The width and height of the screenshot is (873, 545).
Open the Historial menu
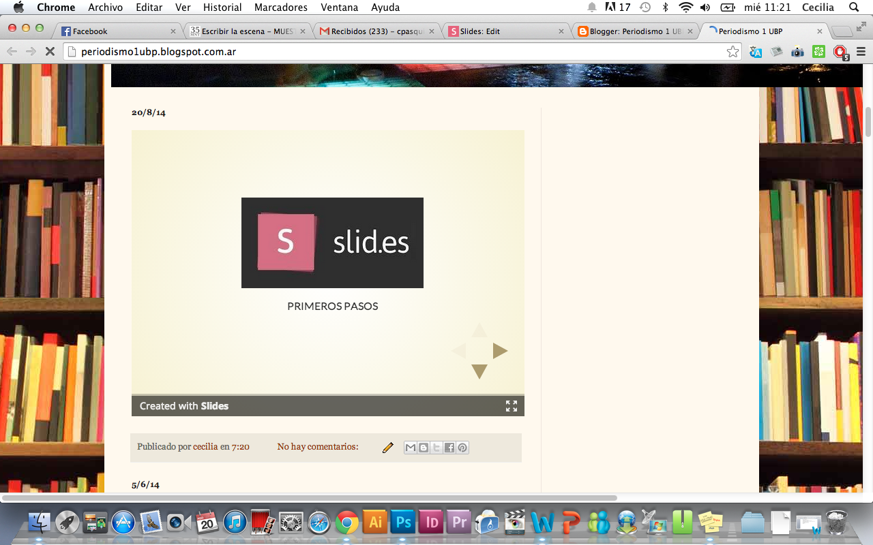pos(222,7)
